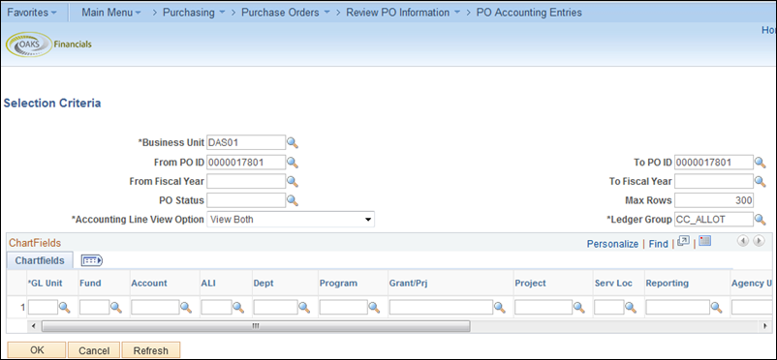The height and width of the screenshot is (360, 777).
Task: Click View All popup icon in ChartFields
Action: pyautogui.click(x=684, y=241)
